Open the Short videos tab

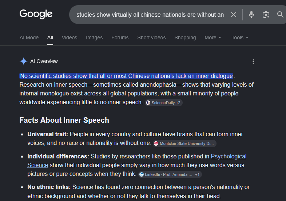point(151,38)
